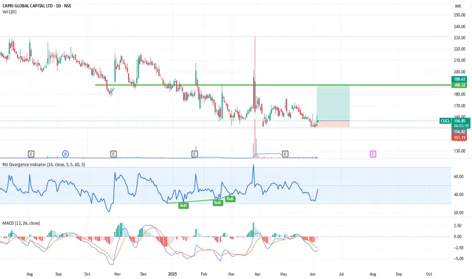
Task: Click the Apr time axis label
Action: coord(257,274)
